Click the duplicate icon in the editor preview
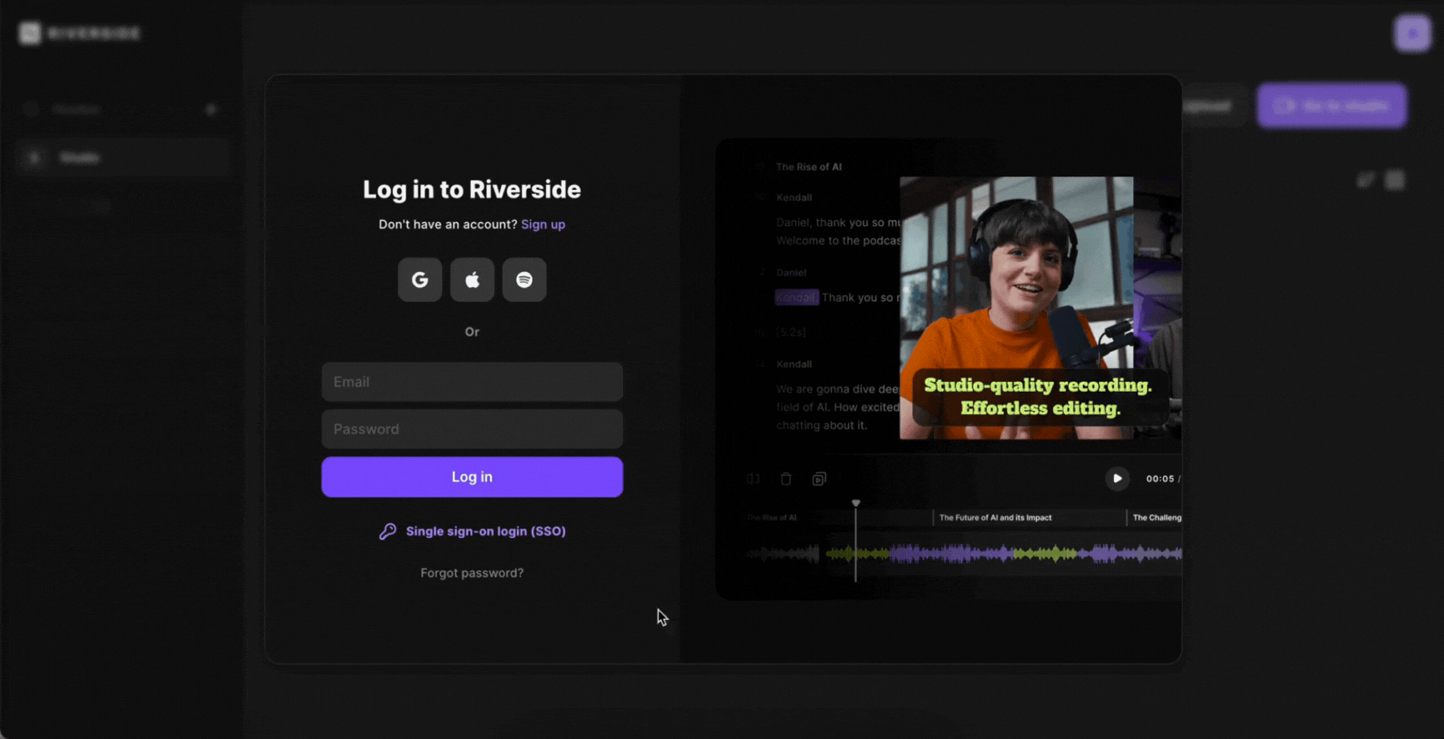Image resolution: width=1444 pixels, height=739 pixels. [819, 479]
